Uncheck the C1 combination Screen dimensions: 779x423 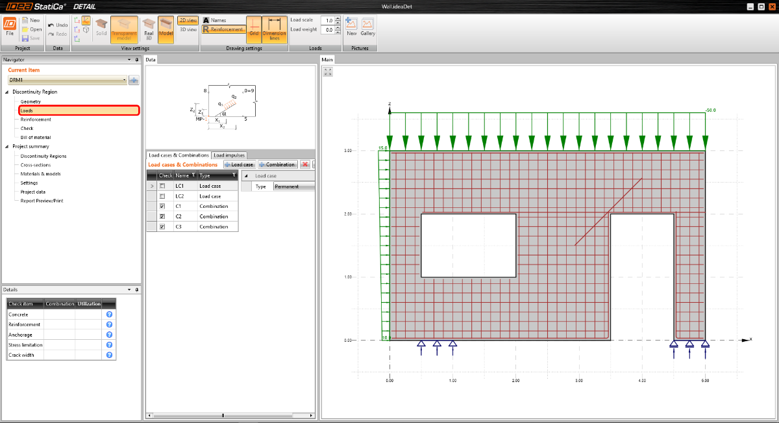coord(162,206)
